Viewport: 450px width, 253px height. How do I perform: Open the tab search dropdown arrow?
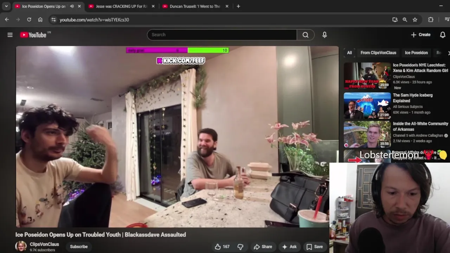point(6,6)
